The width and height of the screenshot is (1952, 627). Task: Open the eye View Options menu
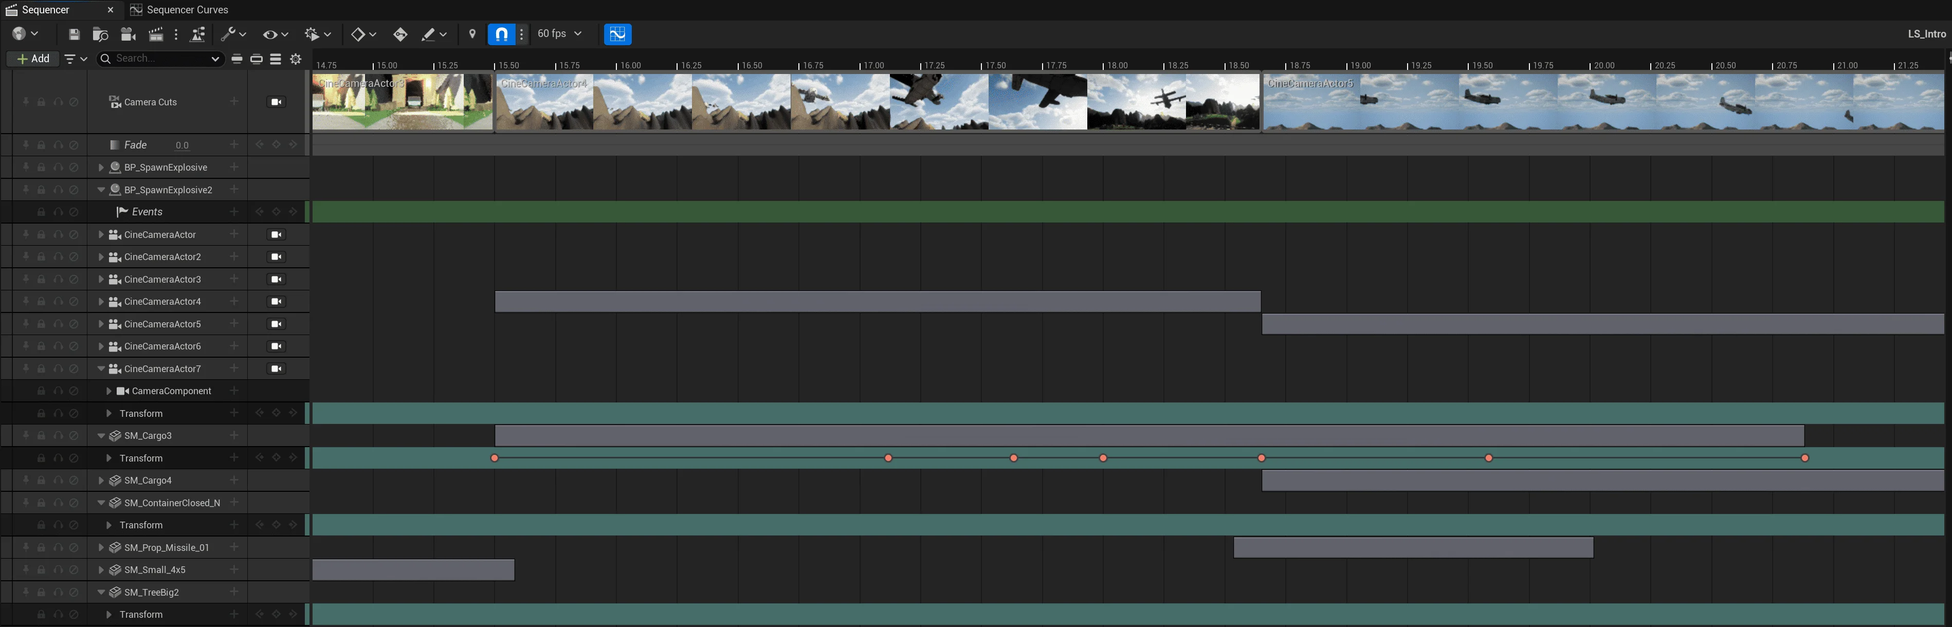click(x=275, y=34)
